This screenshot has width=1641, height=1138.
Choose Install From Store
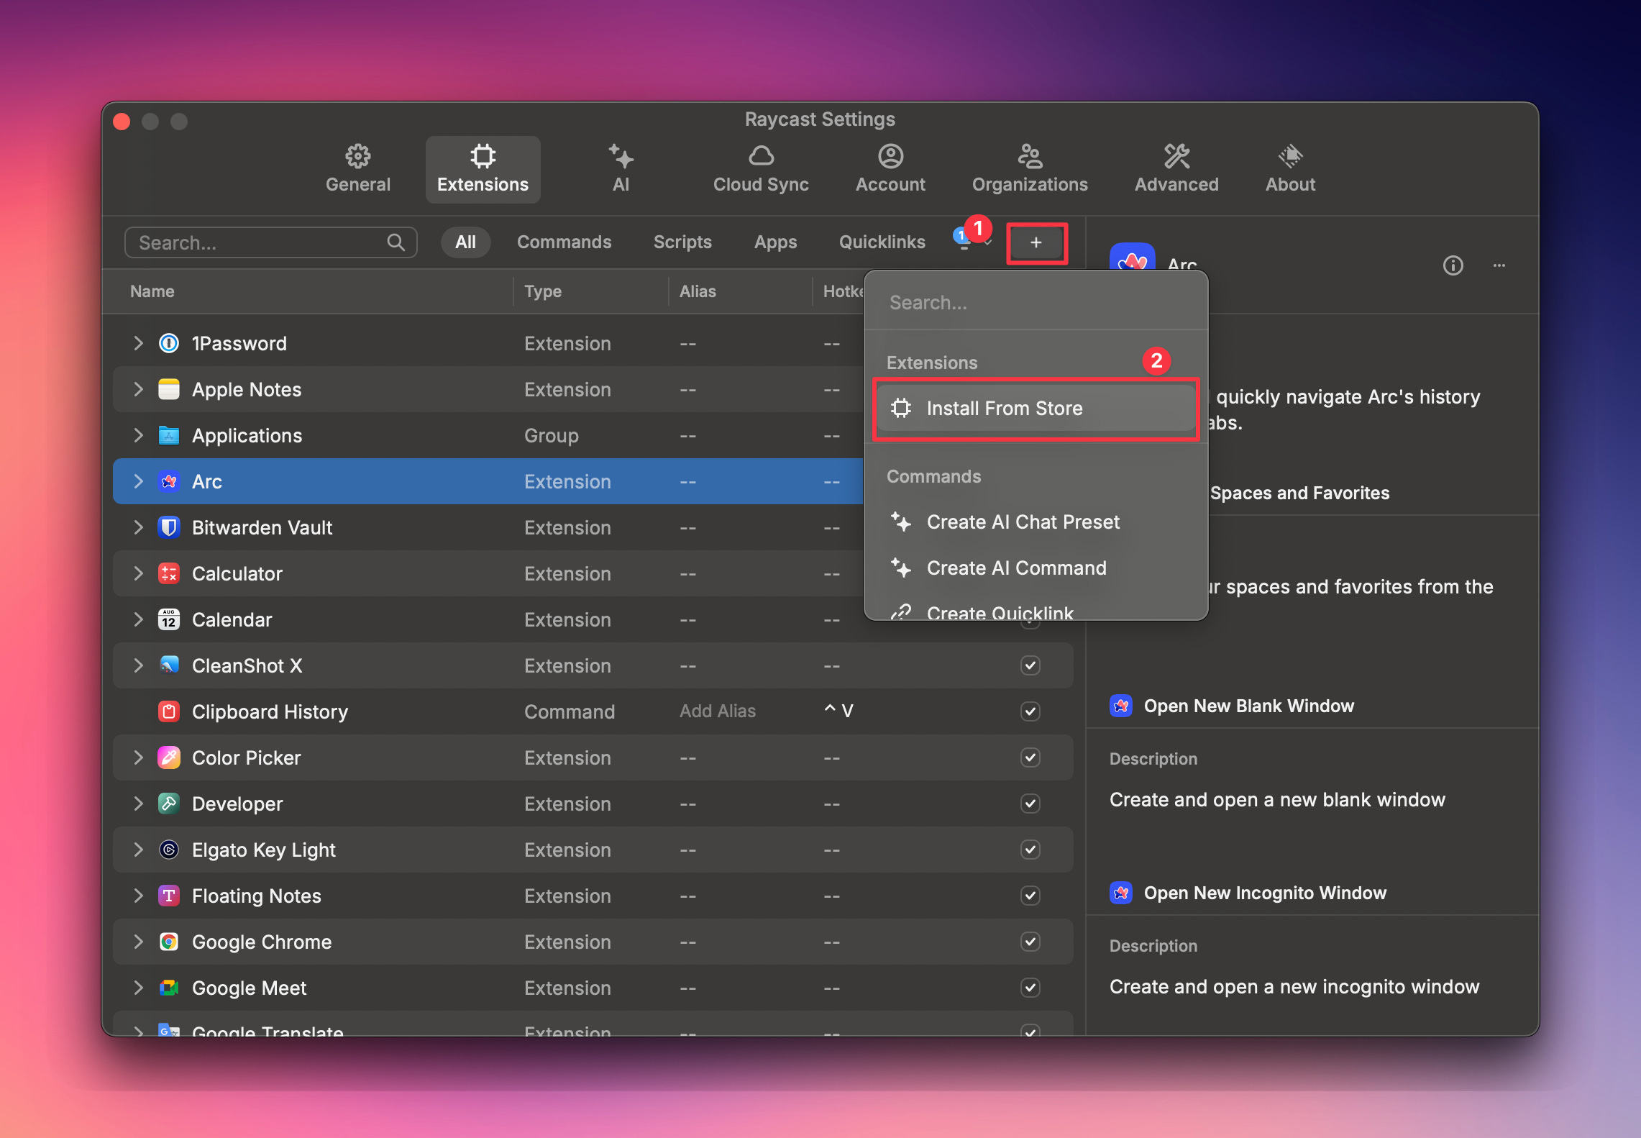point(1036,409)
